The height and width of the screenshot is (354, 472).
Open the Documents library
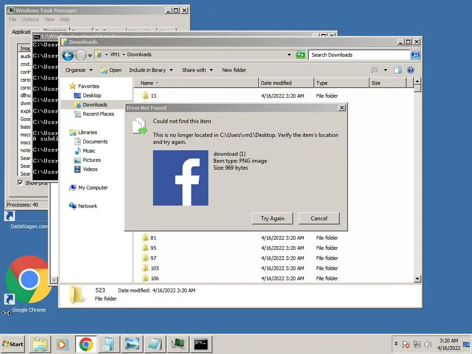(x=95, y=142)
